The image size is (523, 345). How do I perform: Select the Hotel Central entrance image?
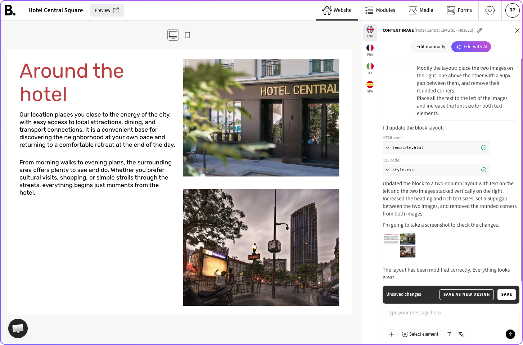pos(261,118)
